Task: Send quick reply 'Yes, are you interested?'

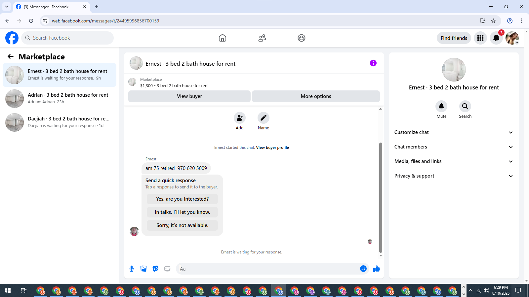Action: point(182,199)
